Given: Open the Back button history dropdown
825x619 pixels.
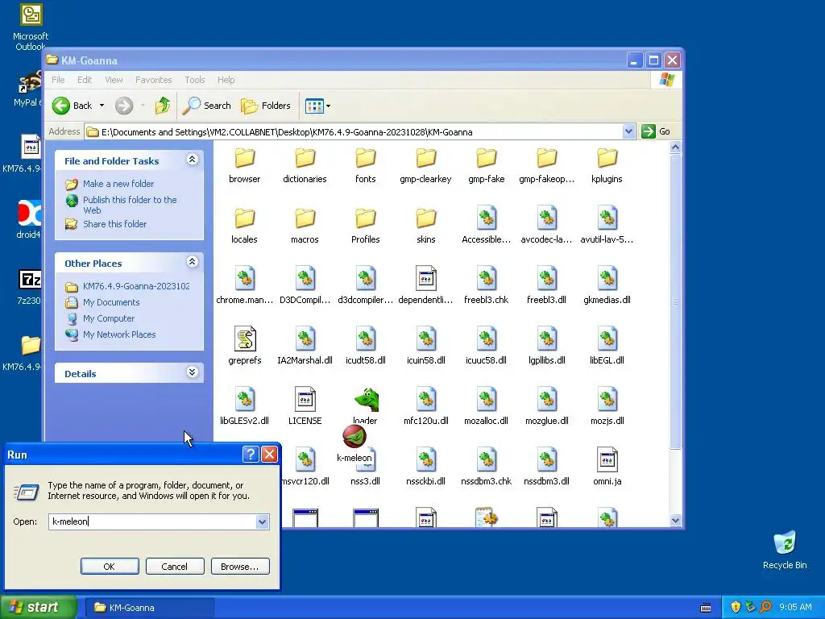Looking at the screenshot, I should tap(102, 106).
